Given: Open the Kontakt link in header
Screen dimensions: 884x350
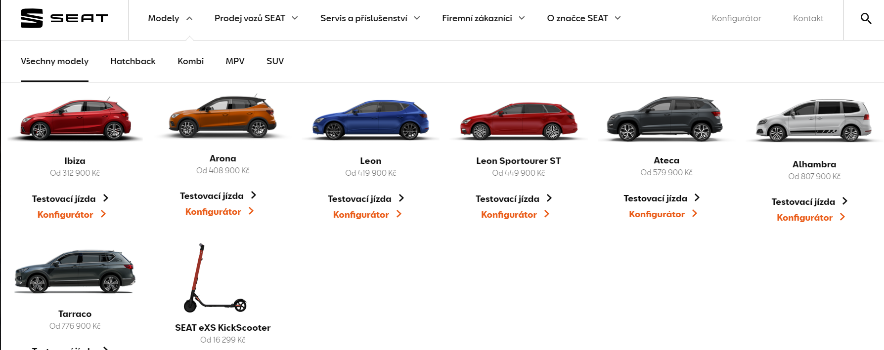Looking at the screenshot, I should pyautogui.click(x=808, y=18).
